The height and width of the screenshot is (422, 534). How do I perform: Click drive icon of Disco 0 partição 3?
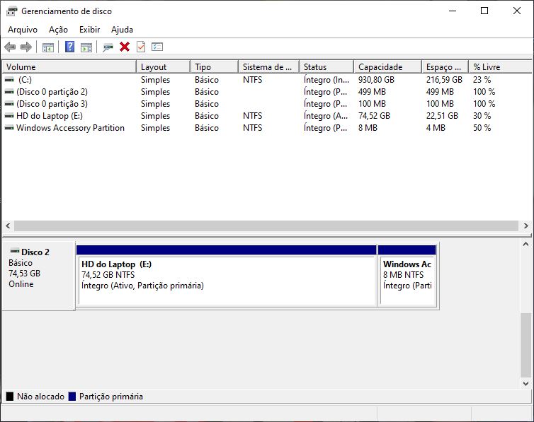click(x=9, y=104)
